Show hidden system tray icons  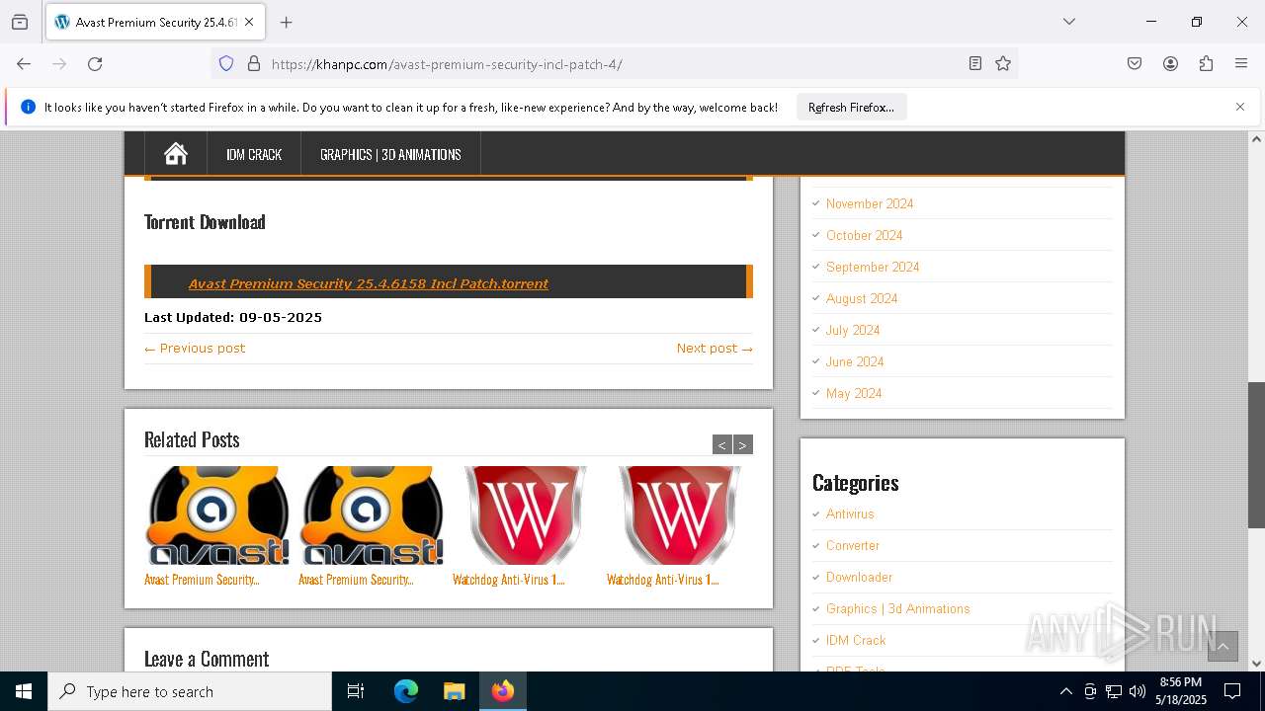1065,691
